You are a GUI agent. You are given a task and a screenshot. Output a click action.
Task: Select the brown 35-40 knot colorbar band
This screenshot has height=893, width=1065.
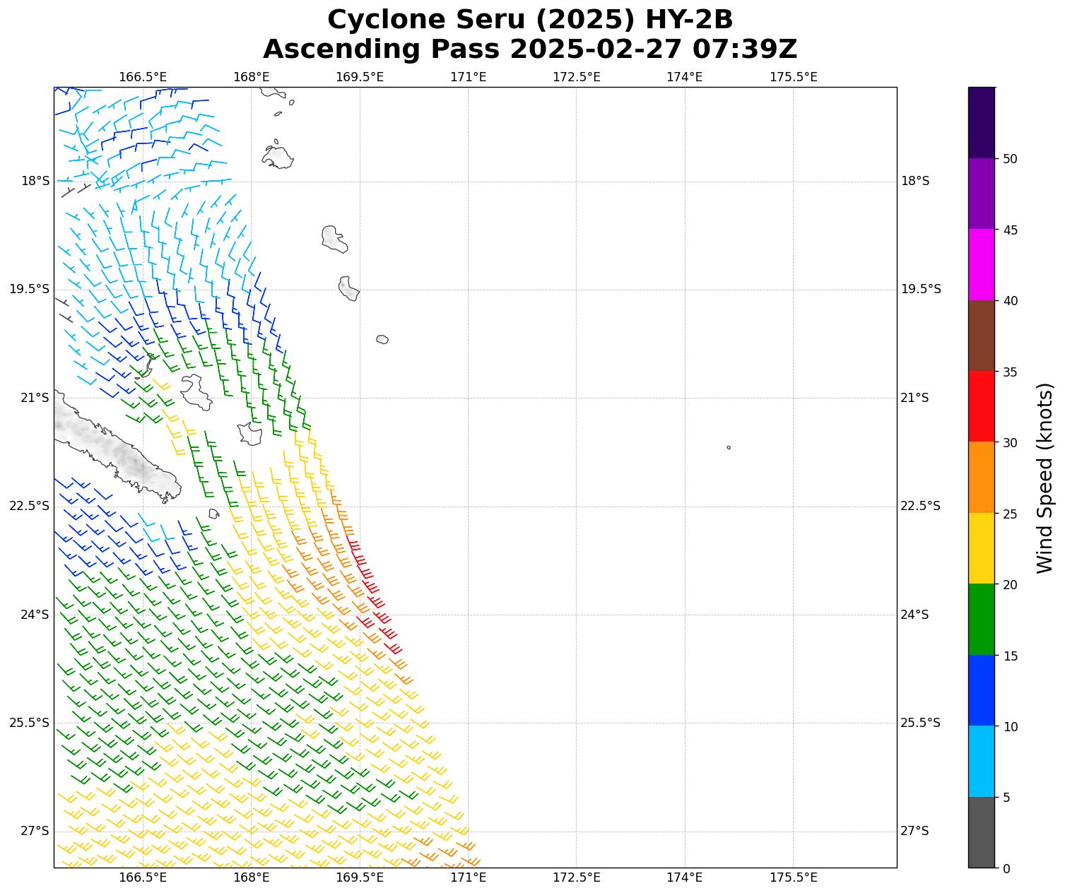point(981,336)
